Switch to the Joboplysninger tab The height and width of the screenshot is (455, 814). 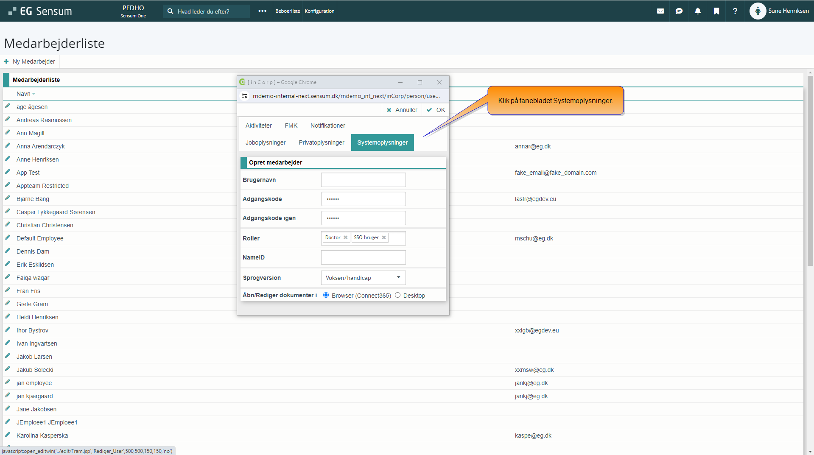265,142
